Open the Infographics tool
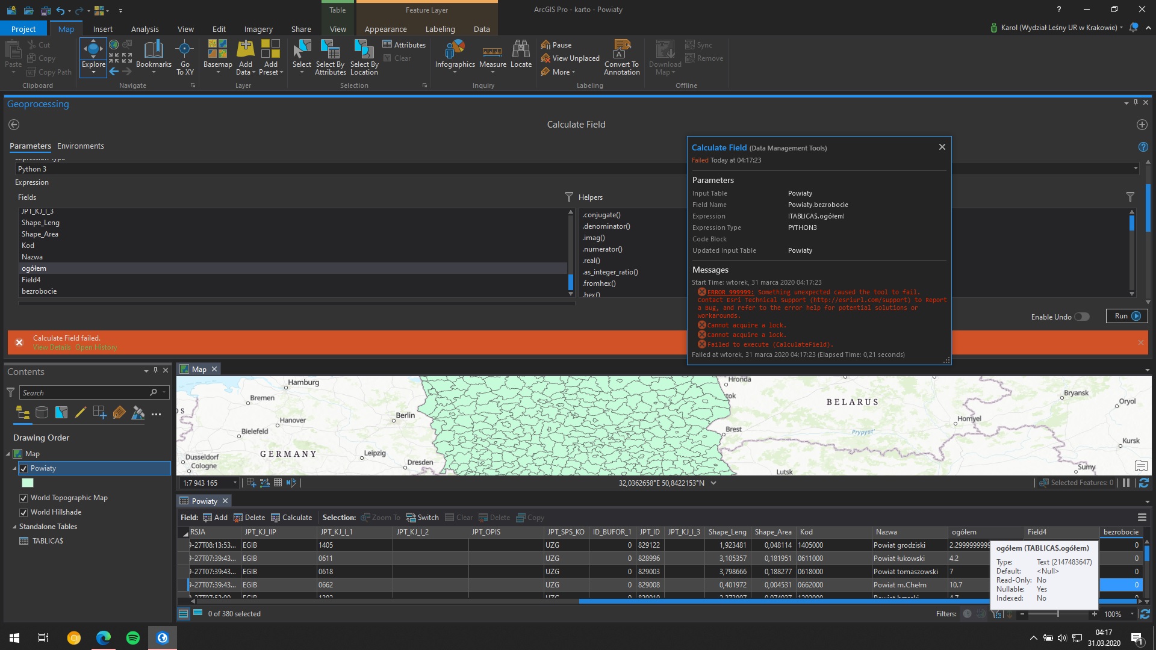The image size is (1156, 650). coord(455,57)
